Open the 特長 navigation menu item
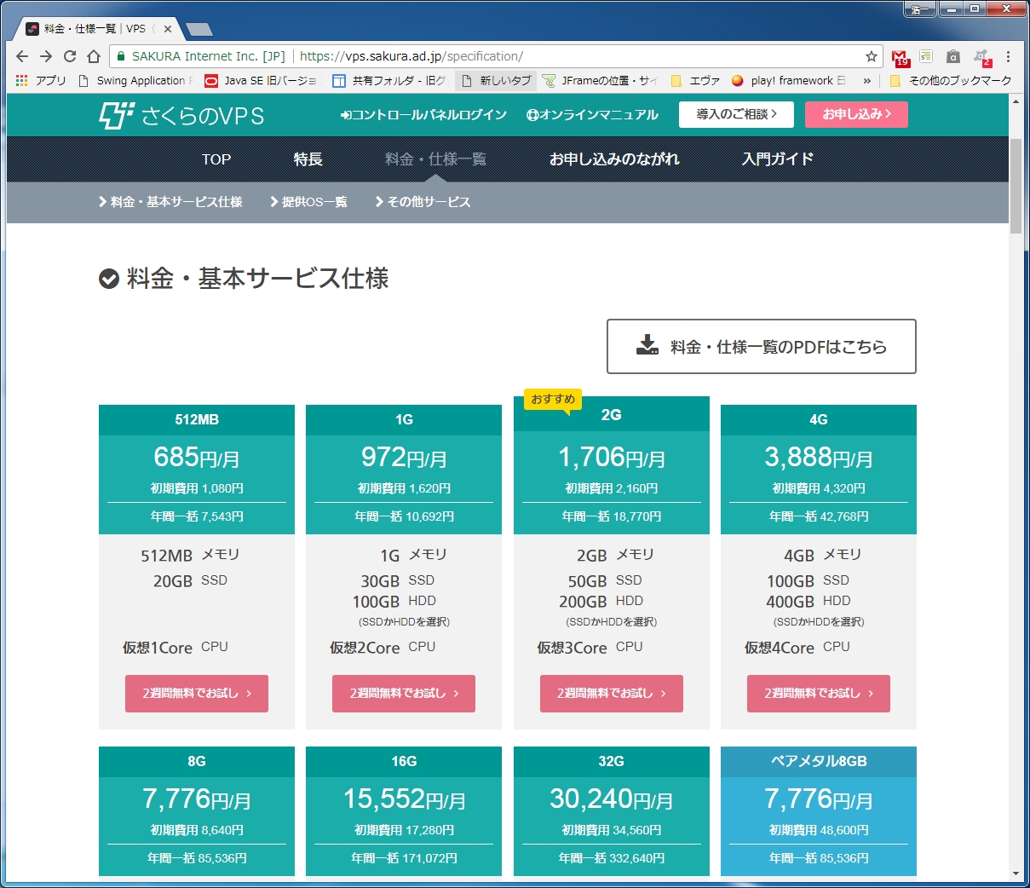 click(x=309, y=159)
